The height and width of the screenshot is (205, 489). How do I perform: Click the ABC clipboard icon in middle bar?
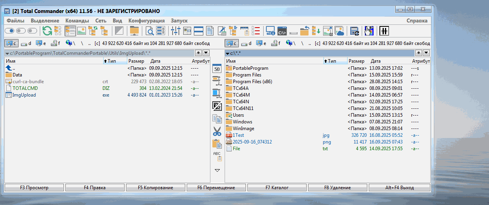[217, 156]
